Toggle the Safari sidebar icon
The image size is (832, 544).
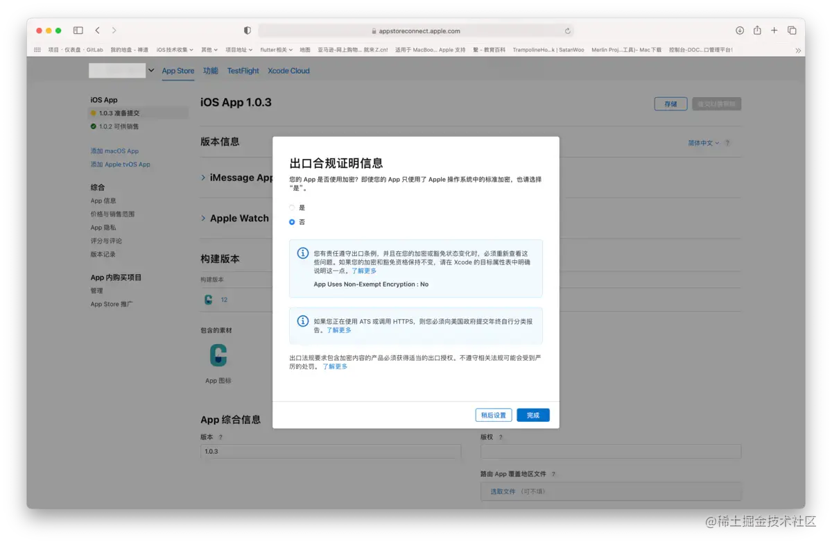tap(77, 31)
